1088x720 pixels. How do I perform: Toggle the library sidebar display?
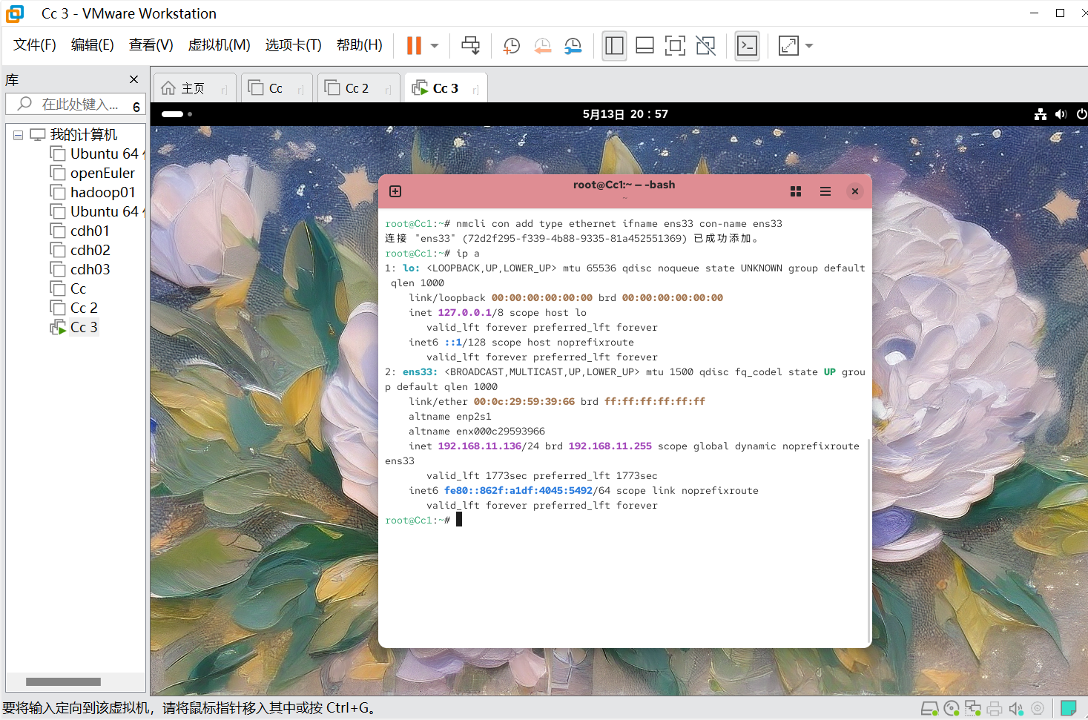click(x=614, y=46)
